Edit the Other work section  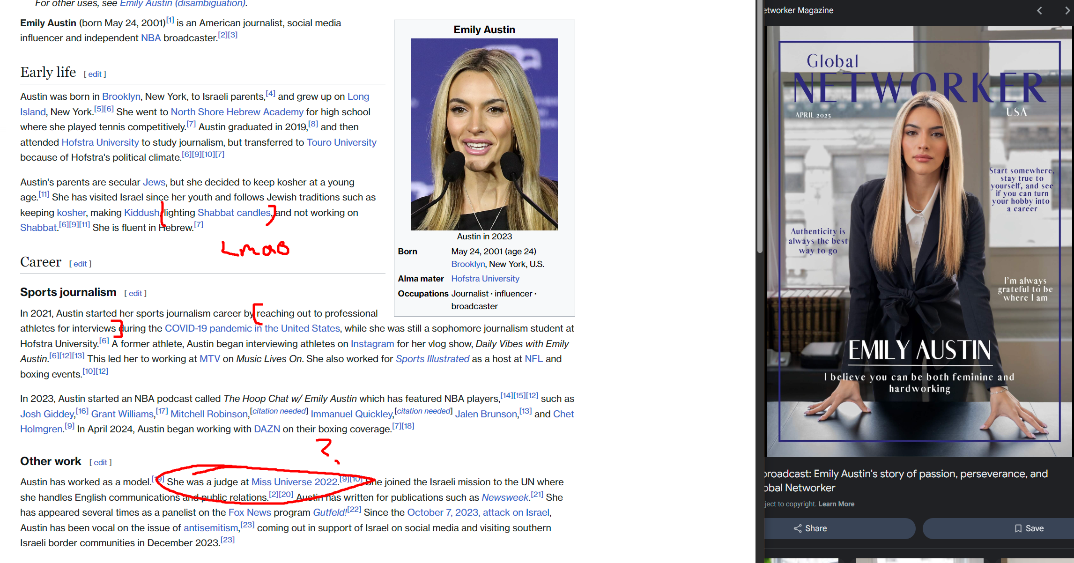click(100, 462)
